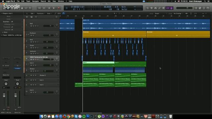
Task: Mute the Kick track
Action: click(x=31, y=42)
